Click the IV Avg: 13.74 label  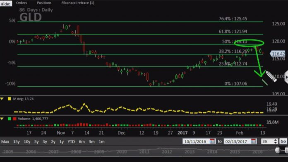point(23,99)
